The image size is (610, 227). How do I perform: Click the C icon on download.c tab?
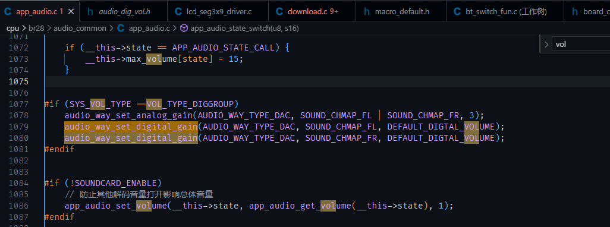[279, 11]
